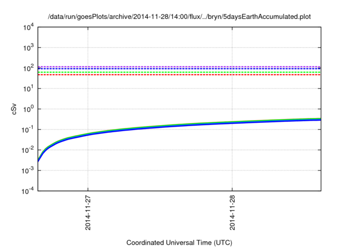Click the Coordinated Universal Time (UTC) label
The image size is (354, 248).
click(x=179, y=242)
